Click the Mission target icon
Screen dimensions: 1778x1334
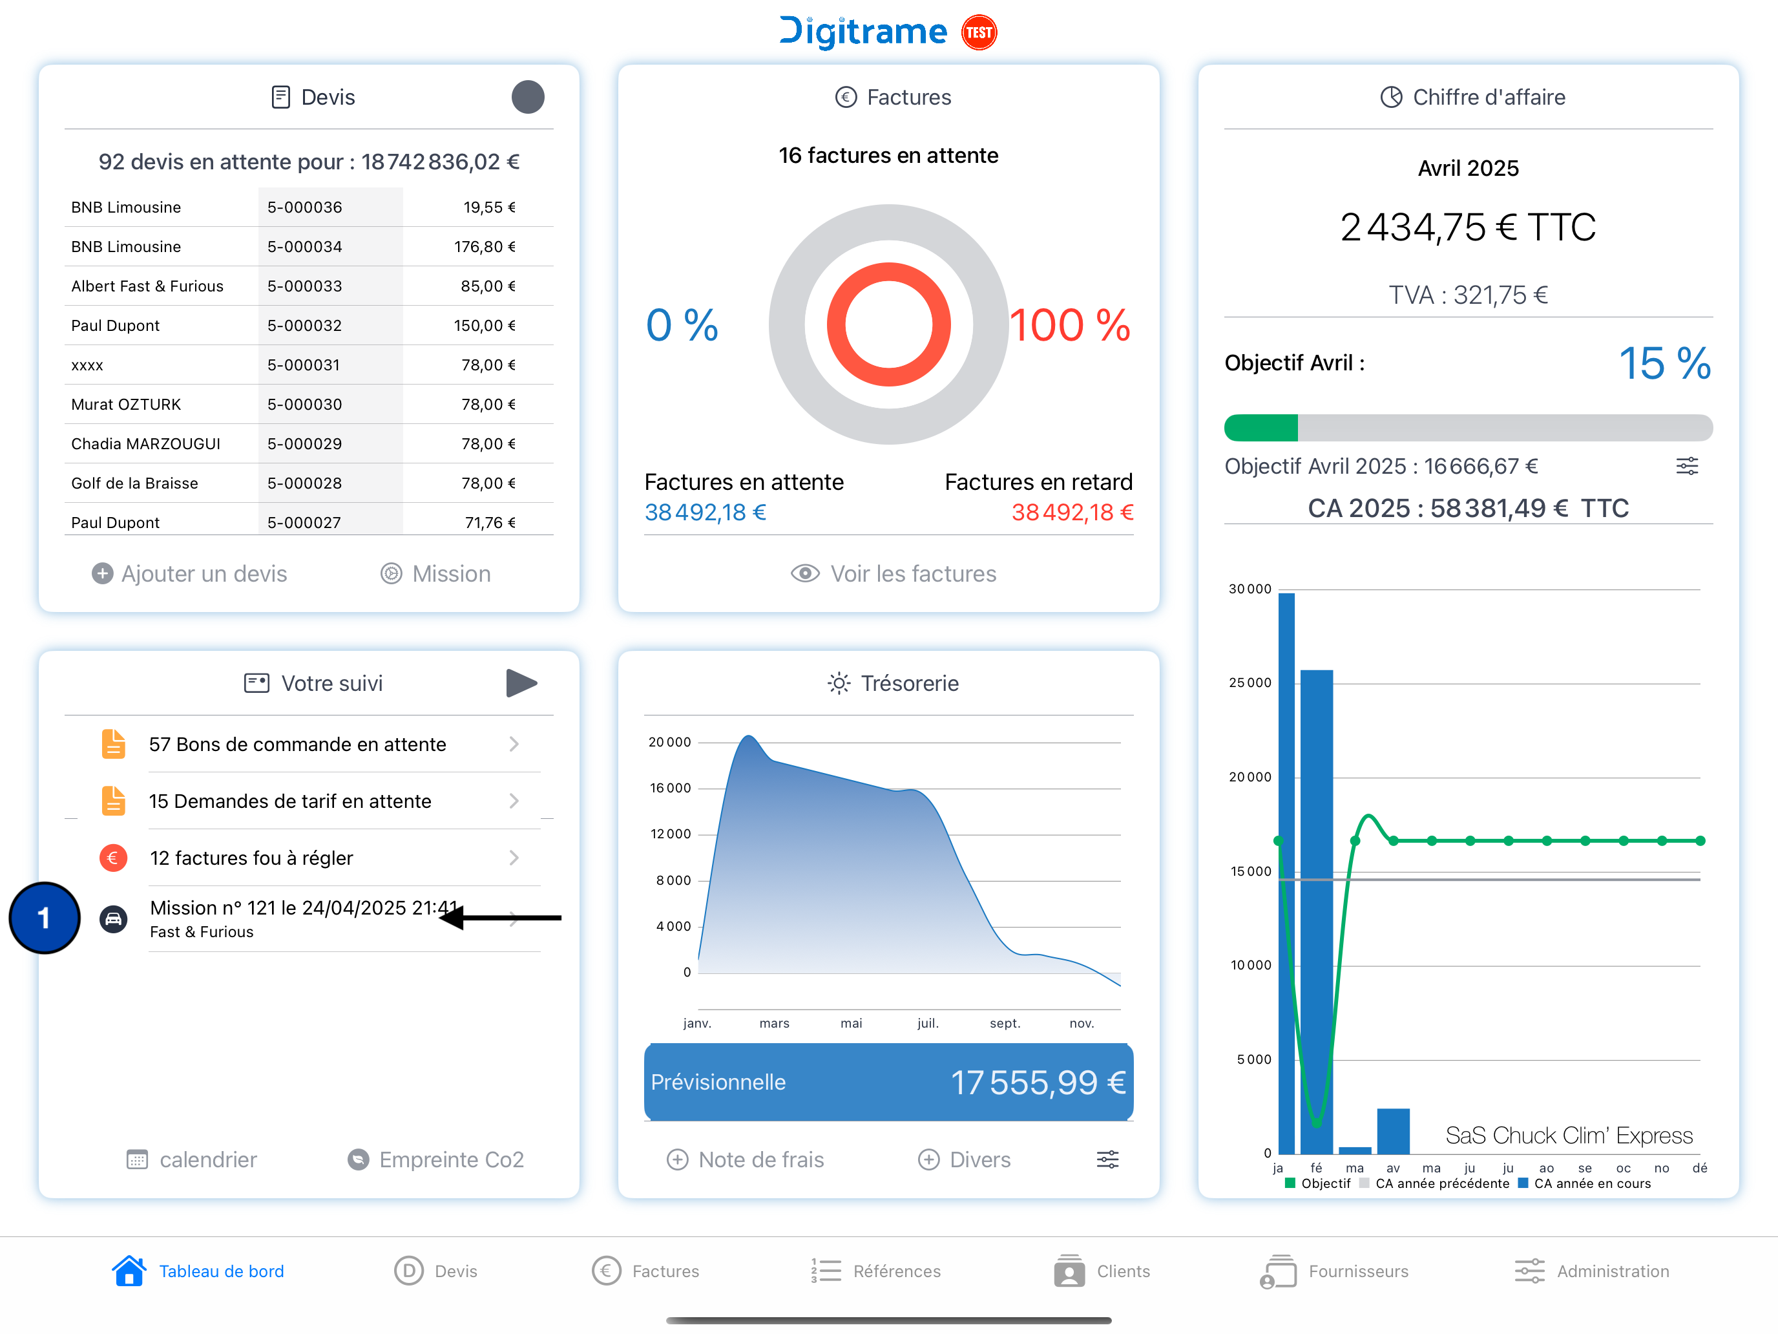pyautogui.click(x=392, y=573)
